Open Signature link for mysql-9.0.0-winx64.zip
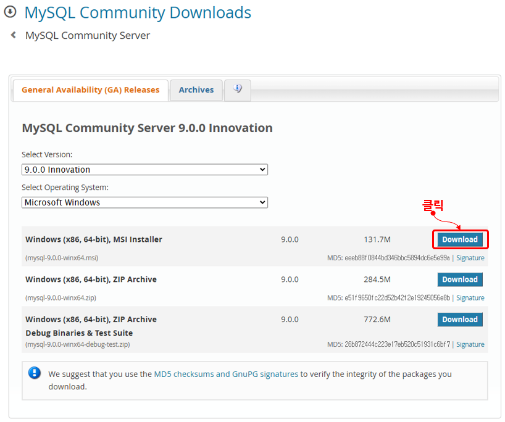Viewport: 505px width, 422px height. click(x=470, y=298)
